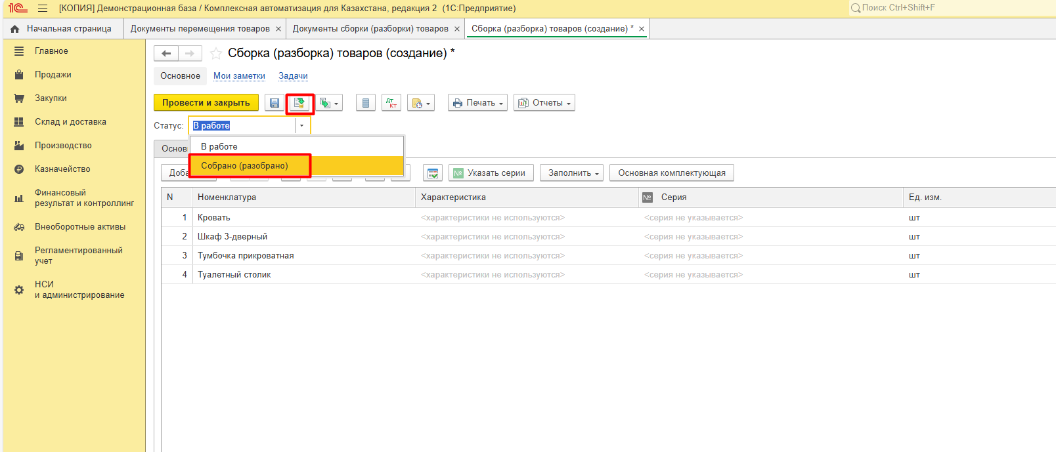1056x452 pixels.
Task: Open Склад и доставка section
Action: (70, 122)
